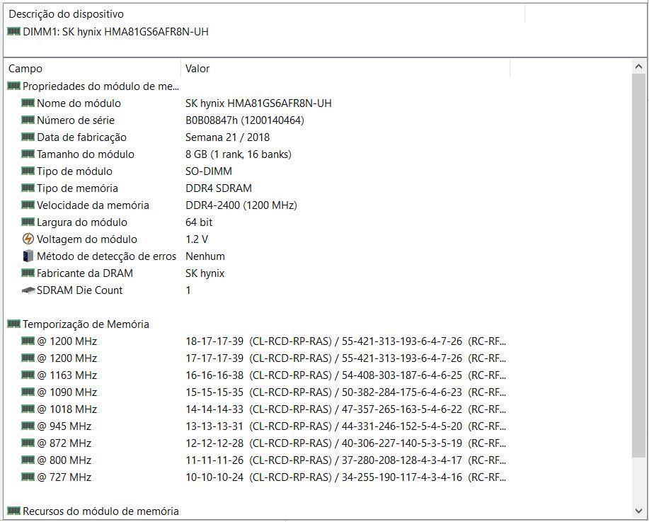
Task: Click the icon next to Número de série
Action: (x=28, y=120)
